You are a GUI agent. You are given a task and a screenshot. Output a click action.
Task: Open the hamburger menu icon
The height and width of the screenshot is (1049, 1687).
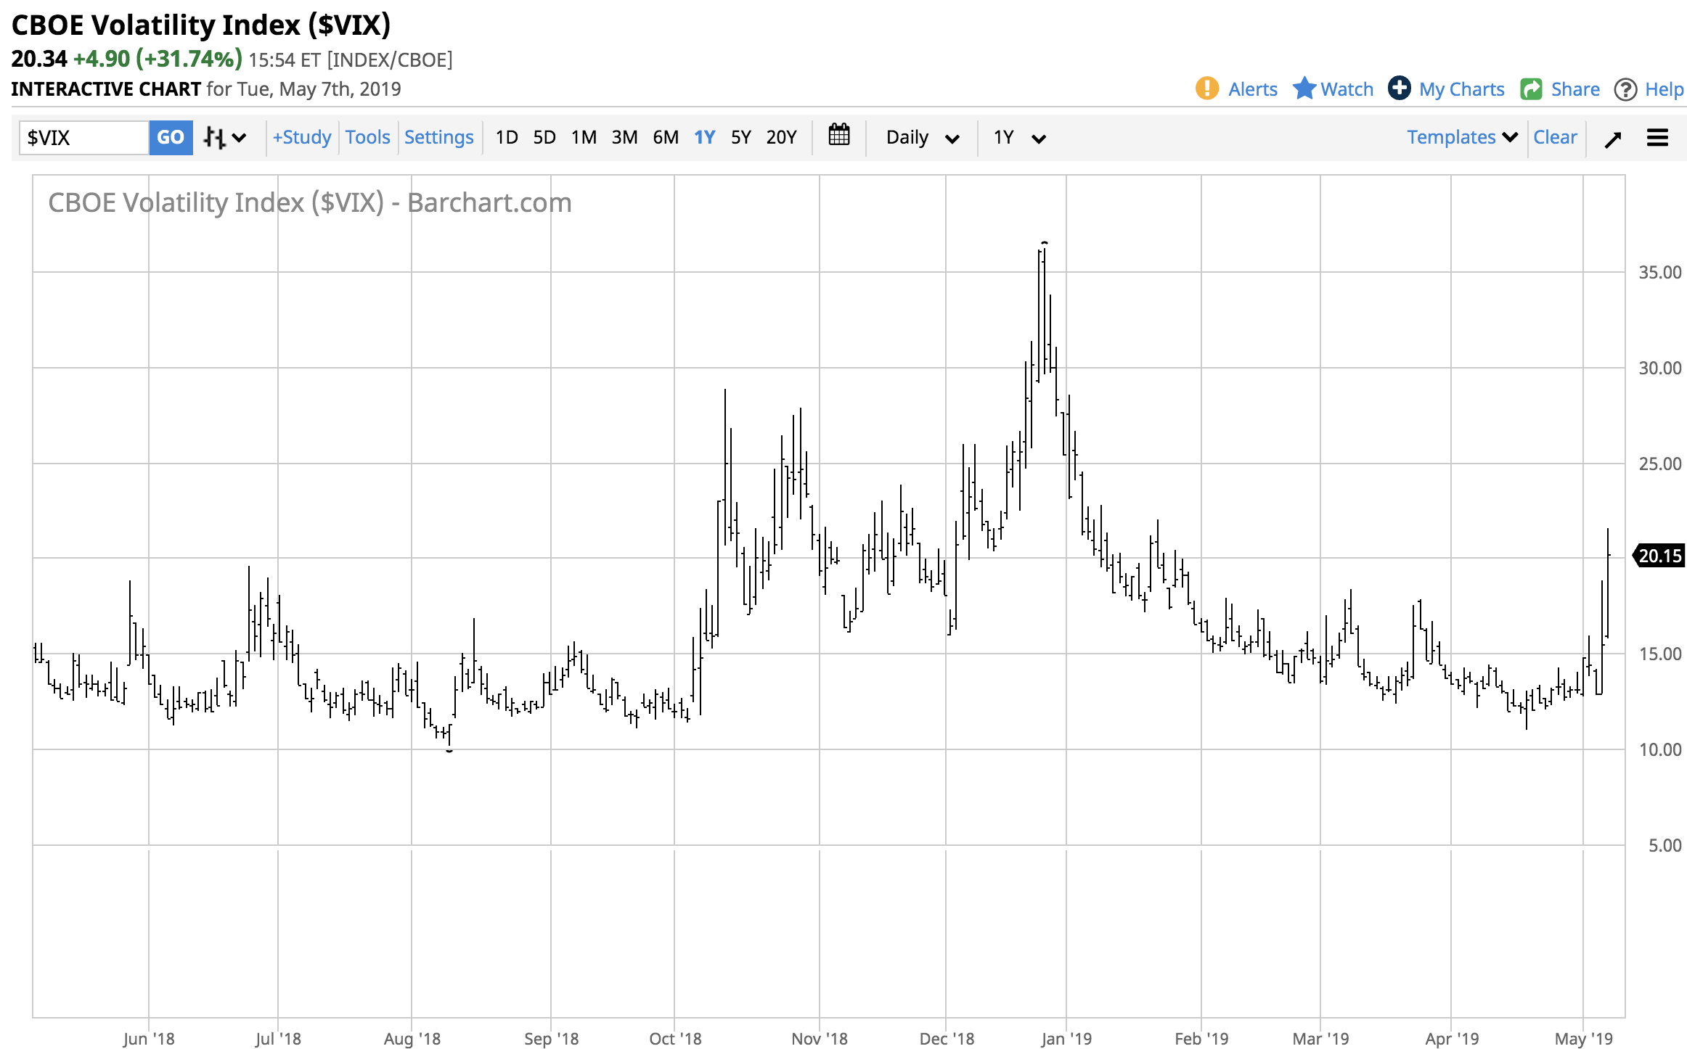coord(1657,137)
